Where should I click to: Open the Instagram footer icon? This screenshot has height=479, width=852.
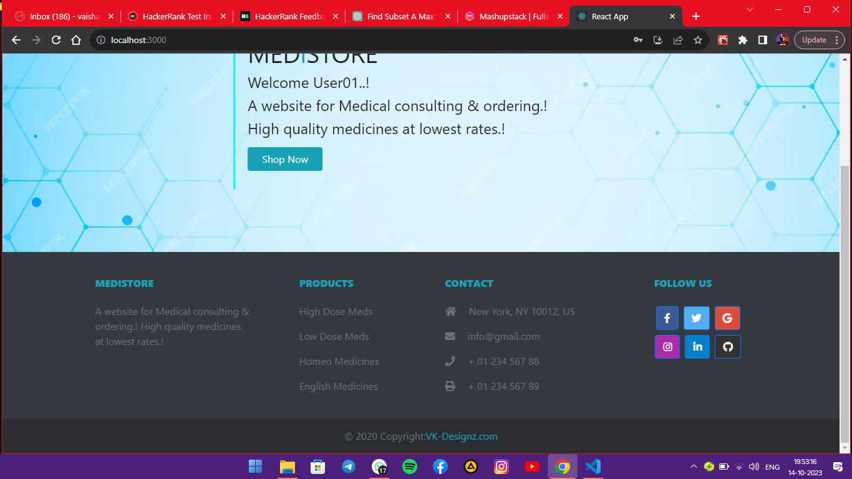pos(667,347)
